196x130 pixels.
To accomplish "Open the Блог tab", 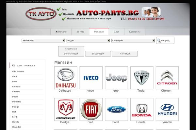I will (x=116, y=32).
